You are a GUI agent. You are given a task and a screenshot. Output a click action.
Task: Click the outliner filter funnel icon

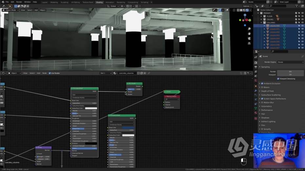pyautogui.click(x=296, y=6)
